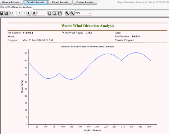Select fit page view icon
This screenshot has height=134, width=169.
pos(55,13)
